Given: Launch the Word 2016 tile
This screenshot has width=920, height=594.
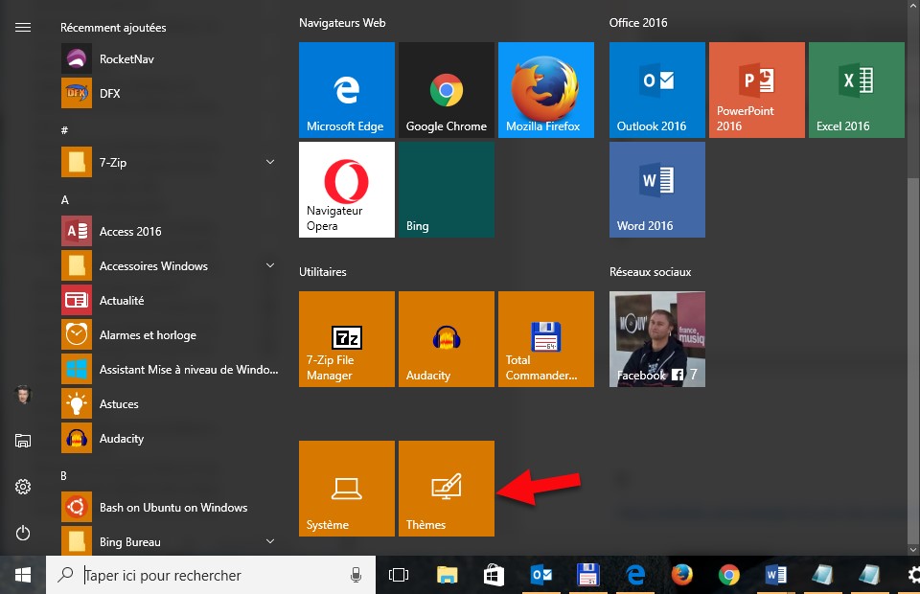Looking at the screenshot, I should pos(656,190).
